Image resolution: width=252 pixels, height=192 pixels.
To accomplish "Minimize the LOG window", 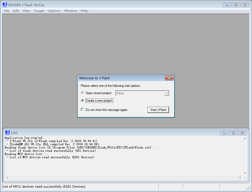I will (225, 133).
